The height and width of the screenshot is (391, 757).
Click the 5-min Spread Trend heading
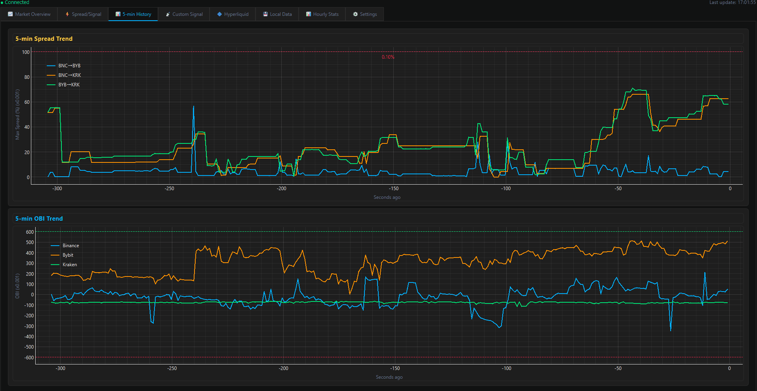point(44,39)
